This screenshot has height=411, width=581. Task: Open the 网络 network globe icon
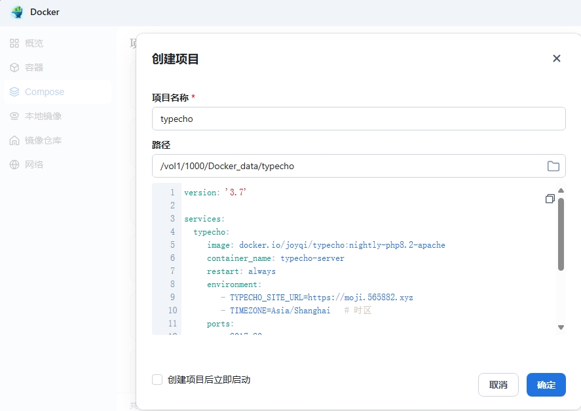(x=14, y=165)
